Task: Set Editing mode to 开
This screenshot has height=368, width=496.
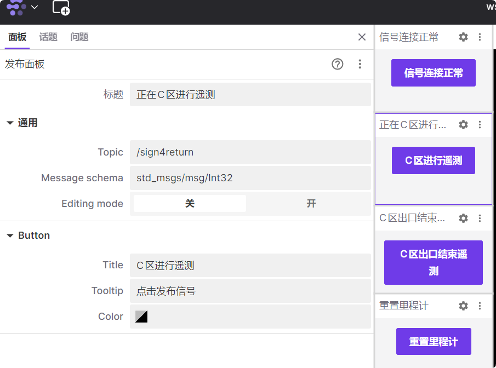Action: (311, 204)
